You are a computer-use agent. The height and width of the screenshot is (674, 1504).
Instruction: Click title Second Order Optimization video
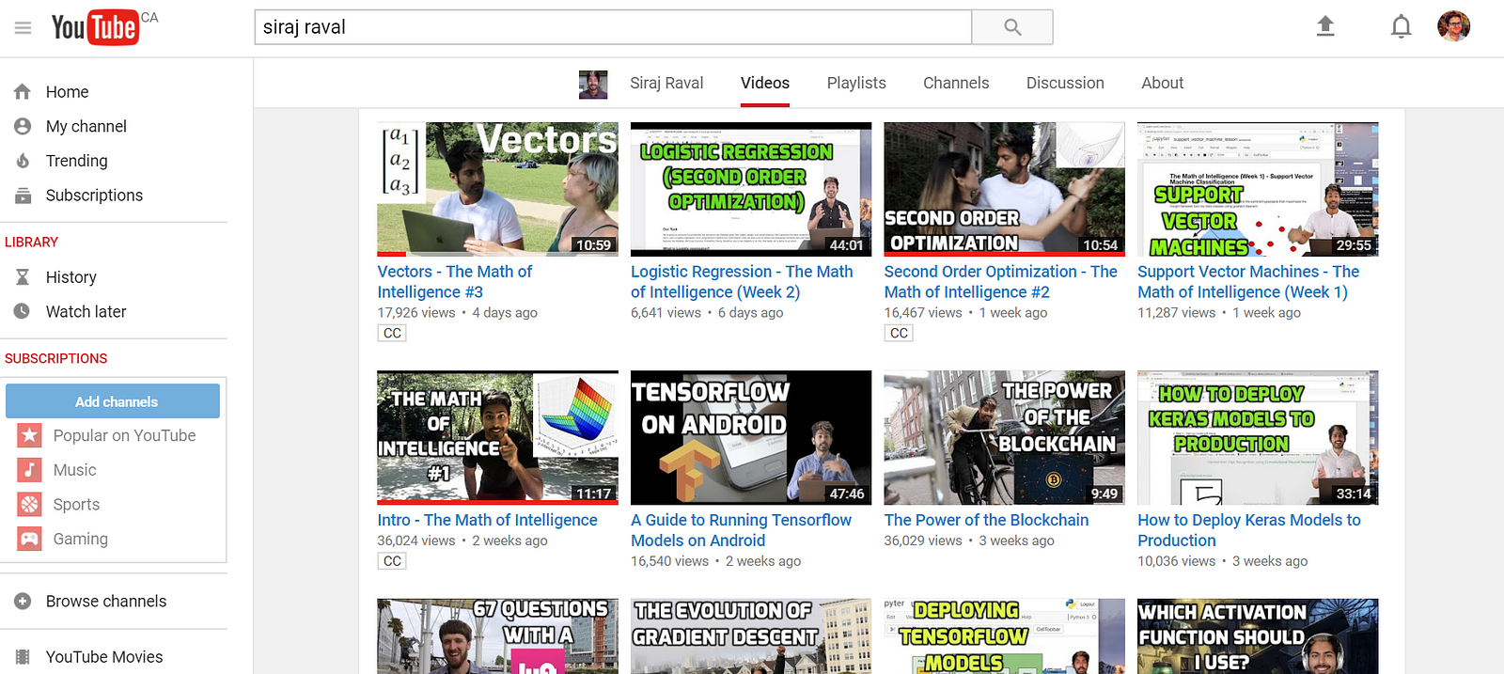pos(1001,282)
